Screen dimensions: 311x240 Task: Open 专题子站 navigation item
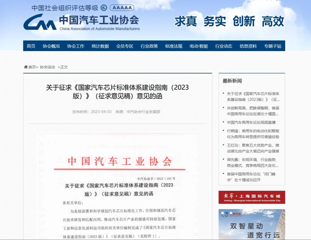pyautogui.click(x=273, y=46)
